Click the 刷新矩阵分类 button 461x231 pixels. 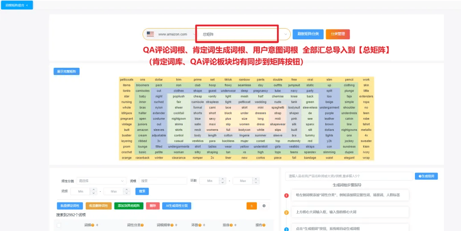308,34
